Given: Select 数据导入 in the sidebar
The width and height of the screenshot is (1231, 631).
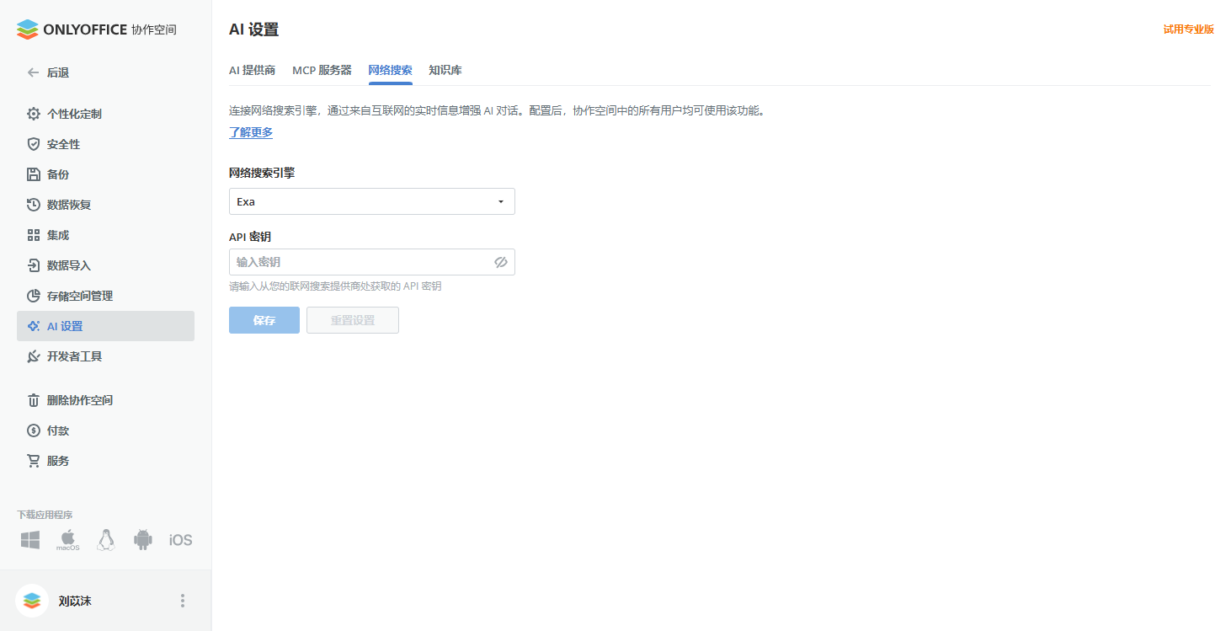Looking at the screenshot, I should pyautogui.click(x=71, y=265).
